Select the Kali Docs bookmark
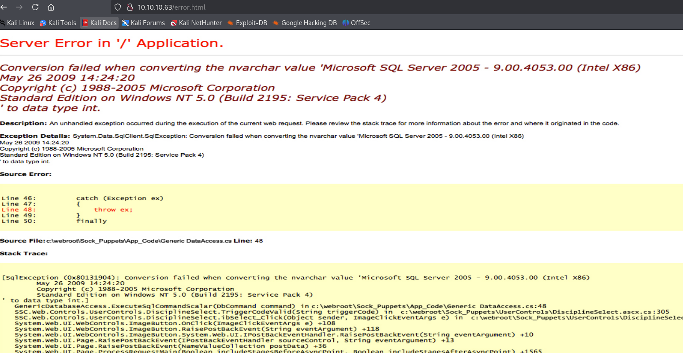The width and height of the screenshot is (683, 353). point(99,23)
